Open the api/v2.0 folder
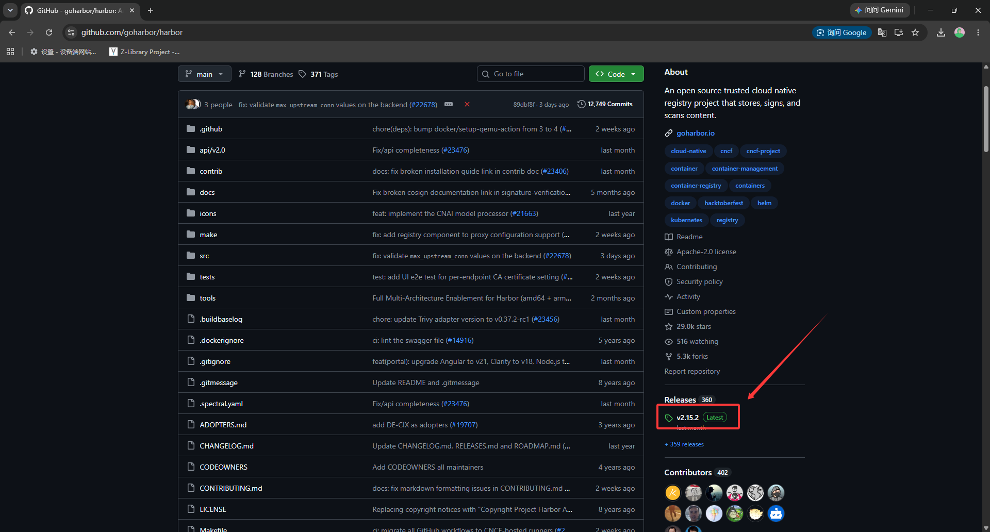 (212, 150)
